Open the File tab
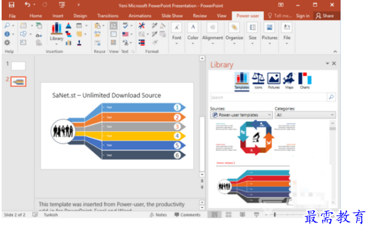 tap(12, 16)
